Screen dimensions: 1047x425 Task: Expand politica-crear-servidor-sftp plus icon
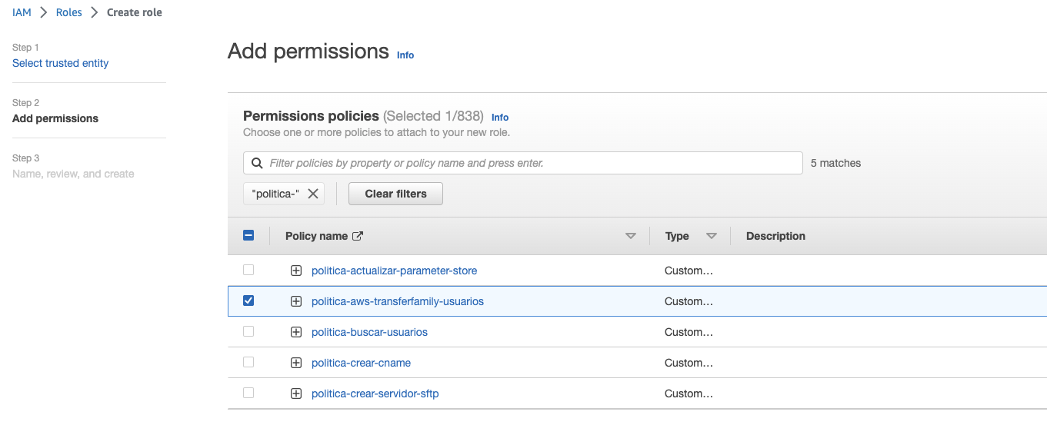296,393
